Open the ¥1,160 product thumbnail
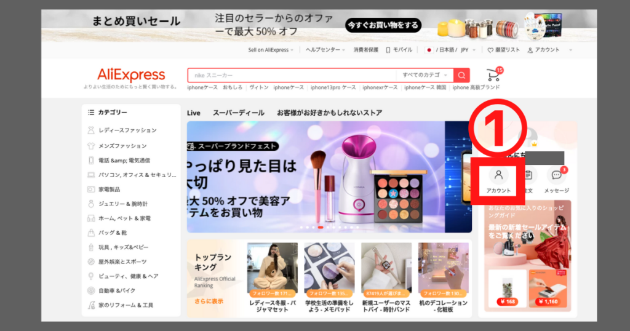The image size is (630, 331). click(548, 289)
